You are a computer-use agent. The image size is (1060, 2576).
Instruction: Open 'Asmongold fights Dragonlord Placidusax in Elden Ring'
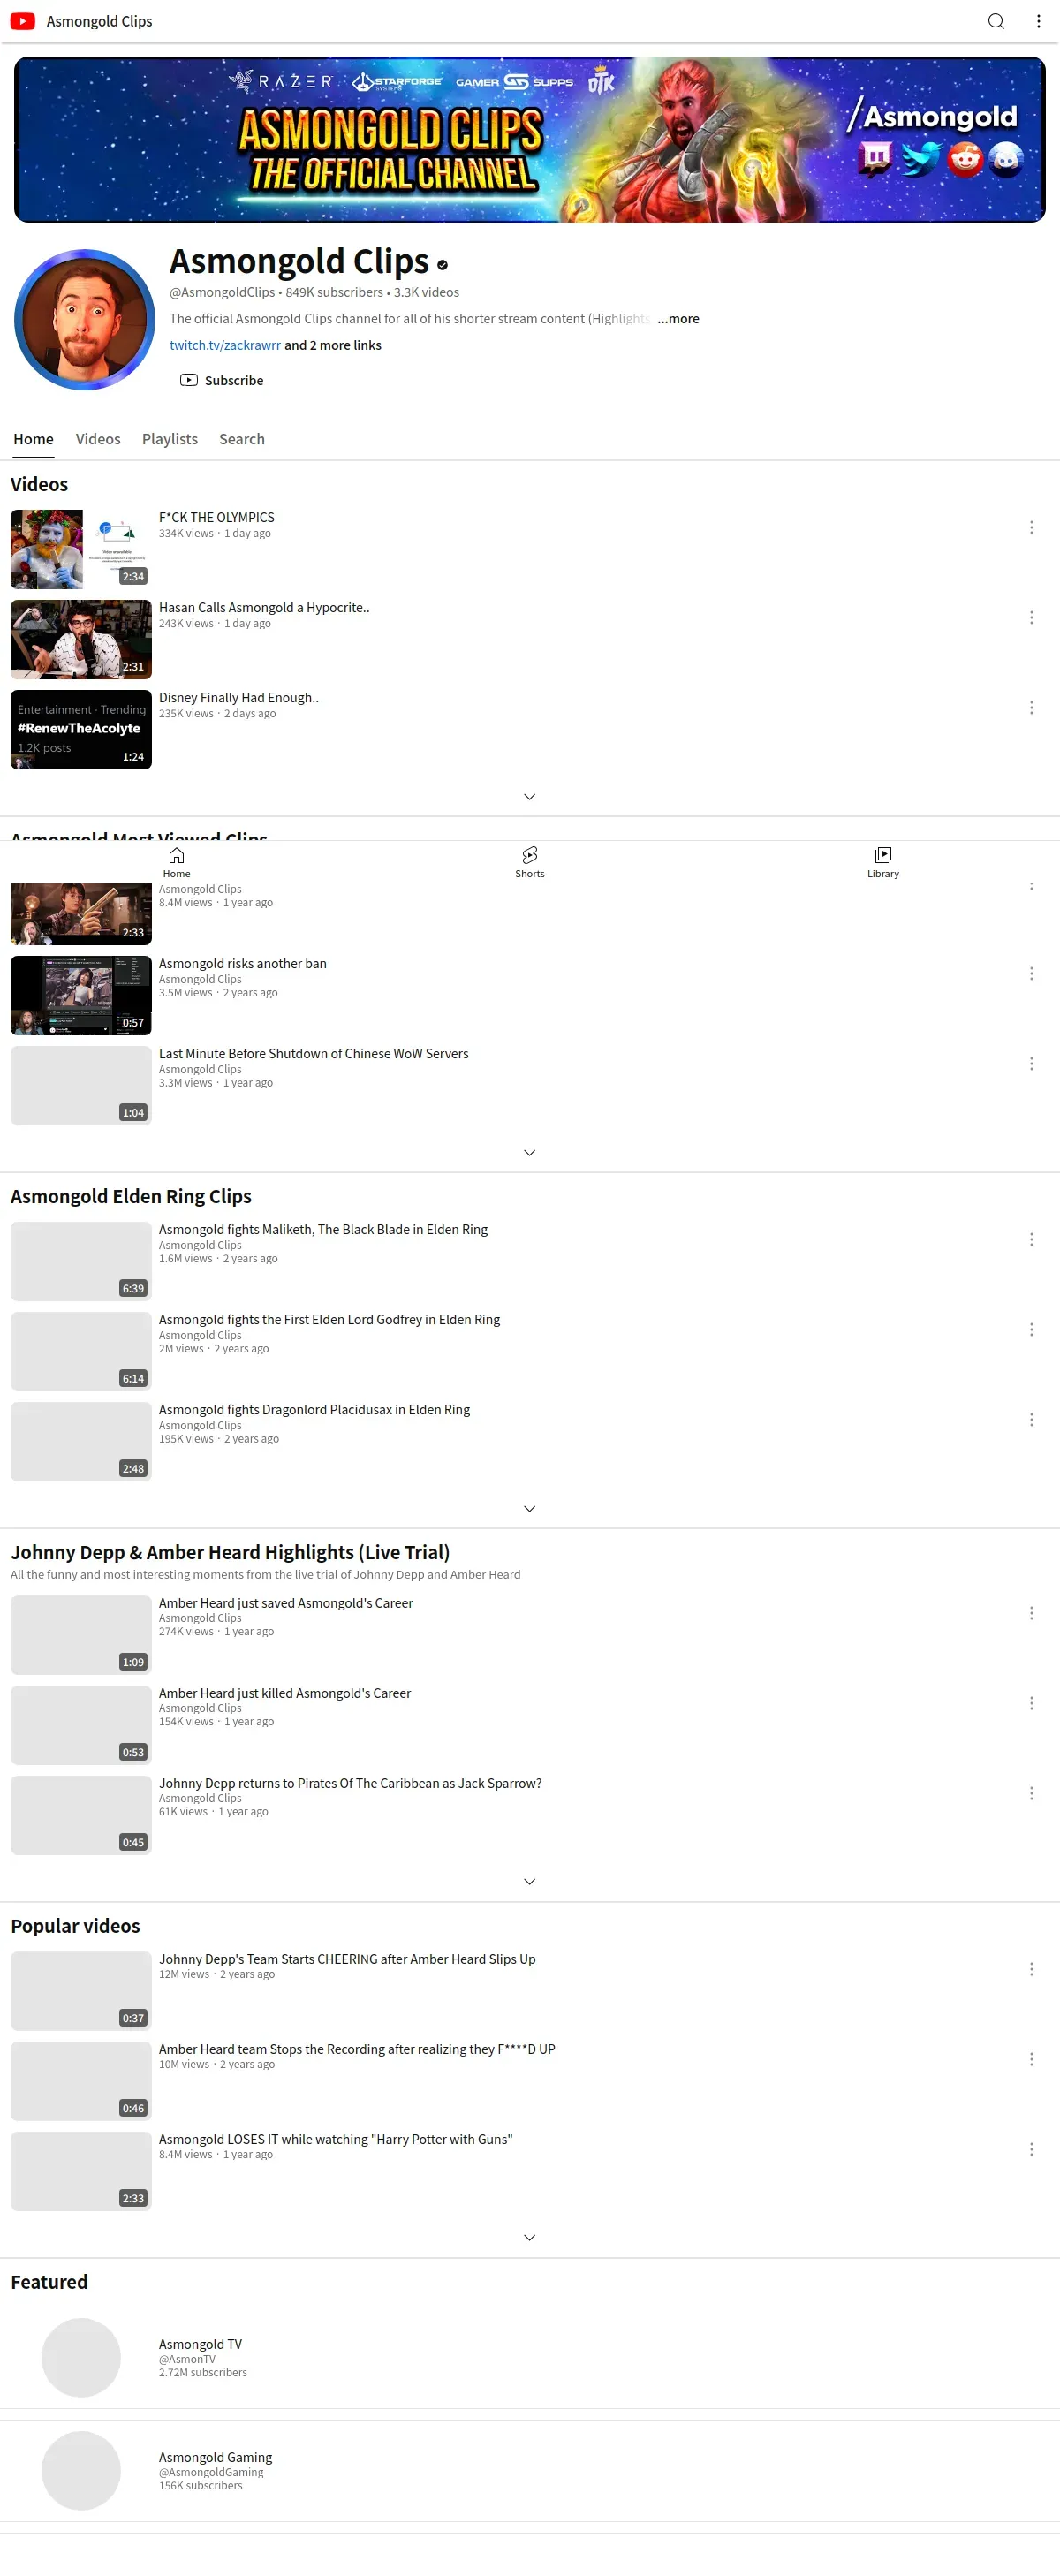pyautogui.click(x=314, y=1409)
